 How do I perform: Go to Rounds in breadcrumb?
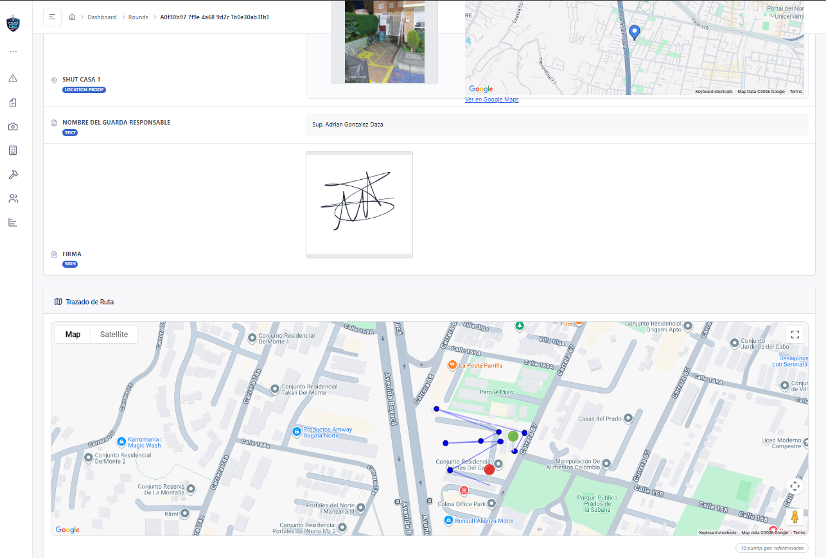(x=138, y=17)
